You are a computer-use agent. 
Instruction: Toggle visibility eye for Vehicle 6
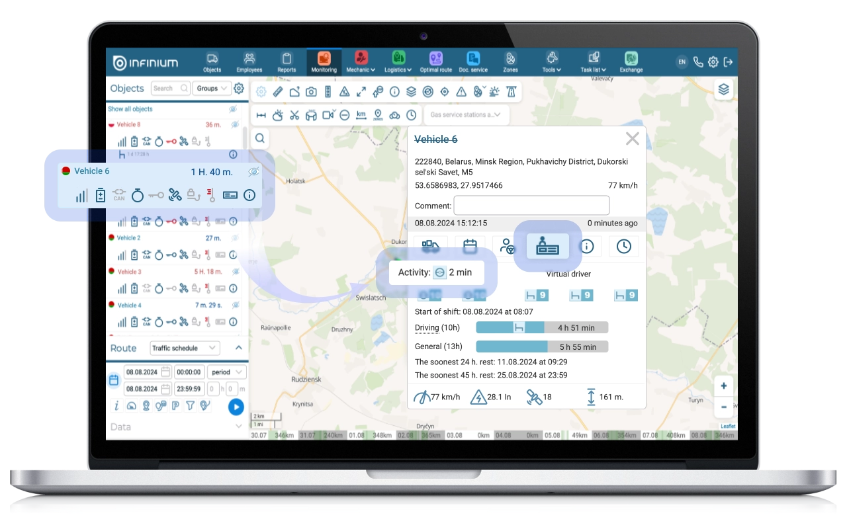click(x=253, y=172)
